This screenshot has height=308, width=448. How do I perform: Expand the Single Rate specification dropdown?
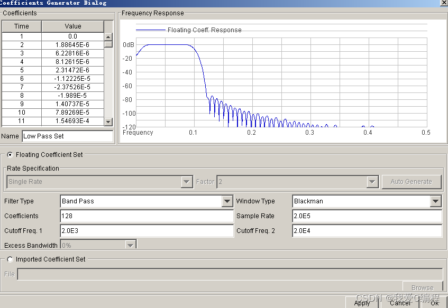click(187, 182)
